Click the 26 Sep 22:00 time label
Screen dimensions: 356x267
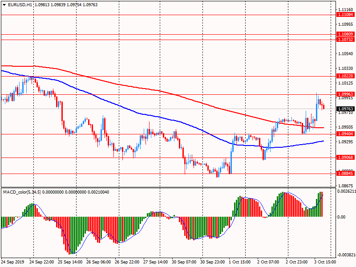pyautogui.click(x=127, y=262)
